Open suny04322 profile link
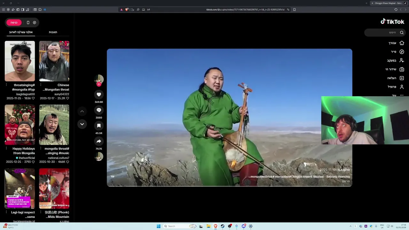The height and width of the screenshot is (230, 409). click(62, 94)
